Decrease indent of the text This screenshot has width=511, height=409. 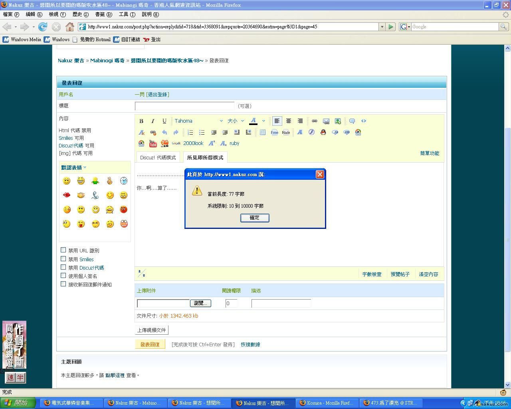tap(214, 132)
